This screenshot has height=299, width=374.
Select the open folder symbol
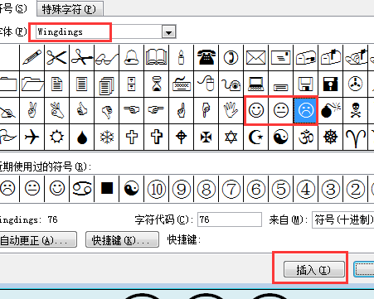[x=32, y=84]
